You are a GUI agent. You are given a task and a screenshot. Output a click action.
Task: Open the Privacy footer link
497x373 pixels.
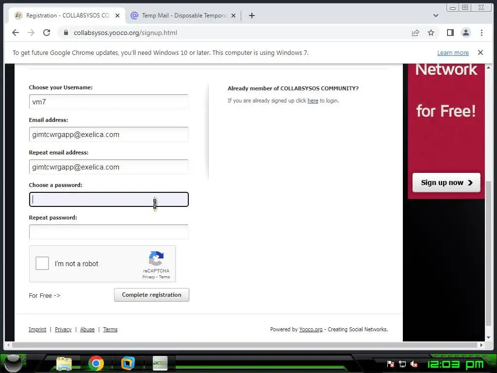[63, 330]
